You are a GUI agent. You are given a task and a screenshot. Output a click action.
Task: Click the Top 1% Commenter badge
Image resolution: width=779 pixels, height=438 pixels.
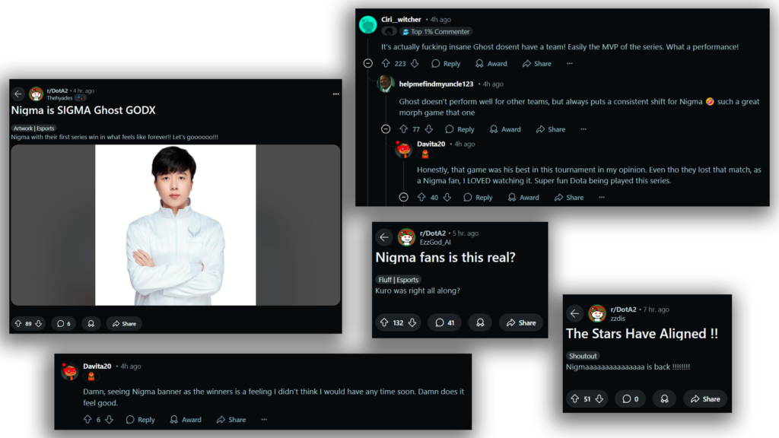436,31
